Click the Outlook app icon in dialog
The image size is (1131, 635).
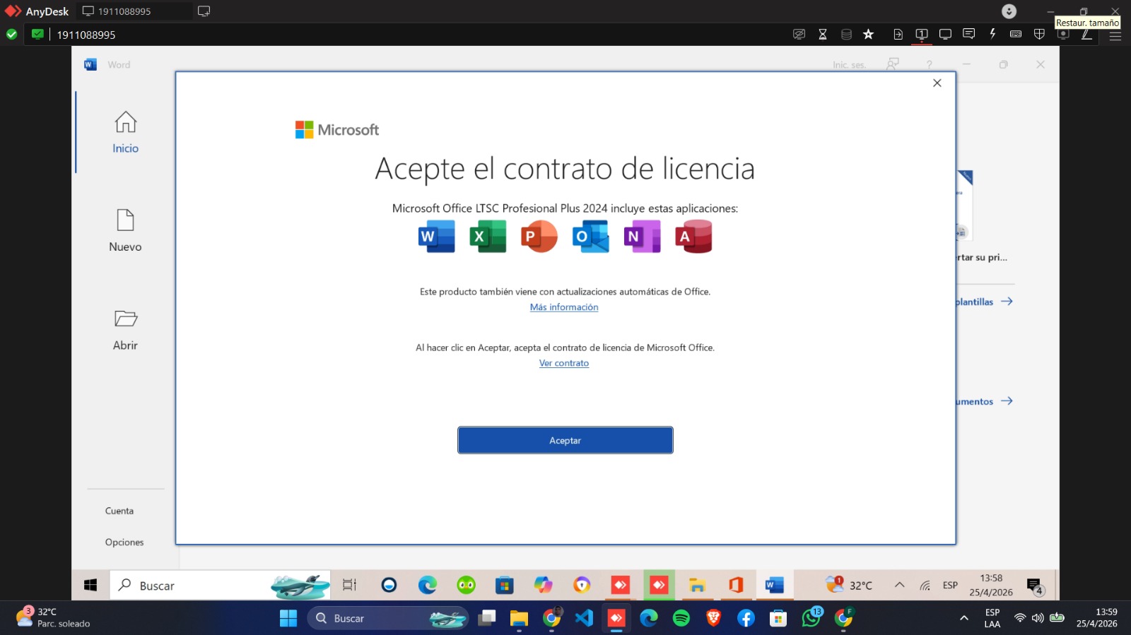click(x=591, y=237)
